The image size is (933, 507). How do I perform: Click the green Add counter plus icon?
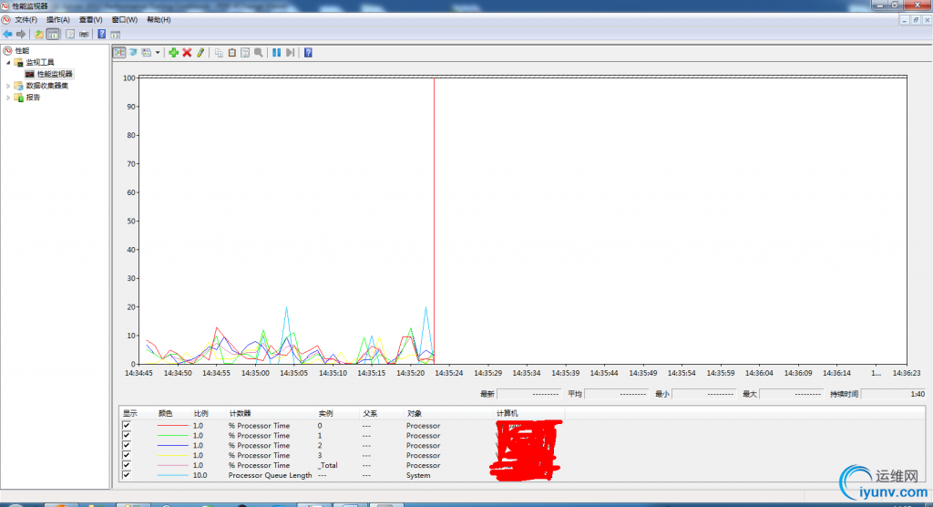coord(173,53)
